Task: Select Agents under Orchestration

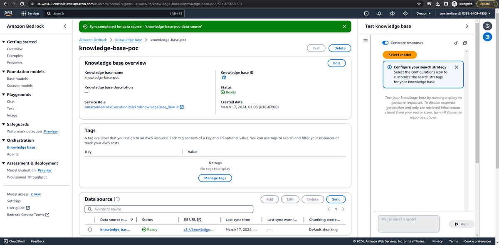Action: 13,154
